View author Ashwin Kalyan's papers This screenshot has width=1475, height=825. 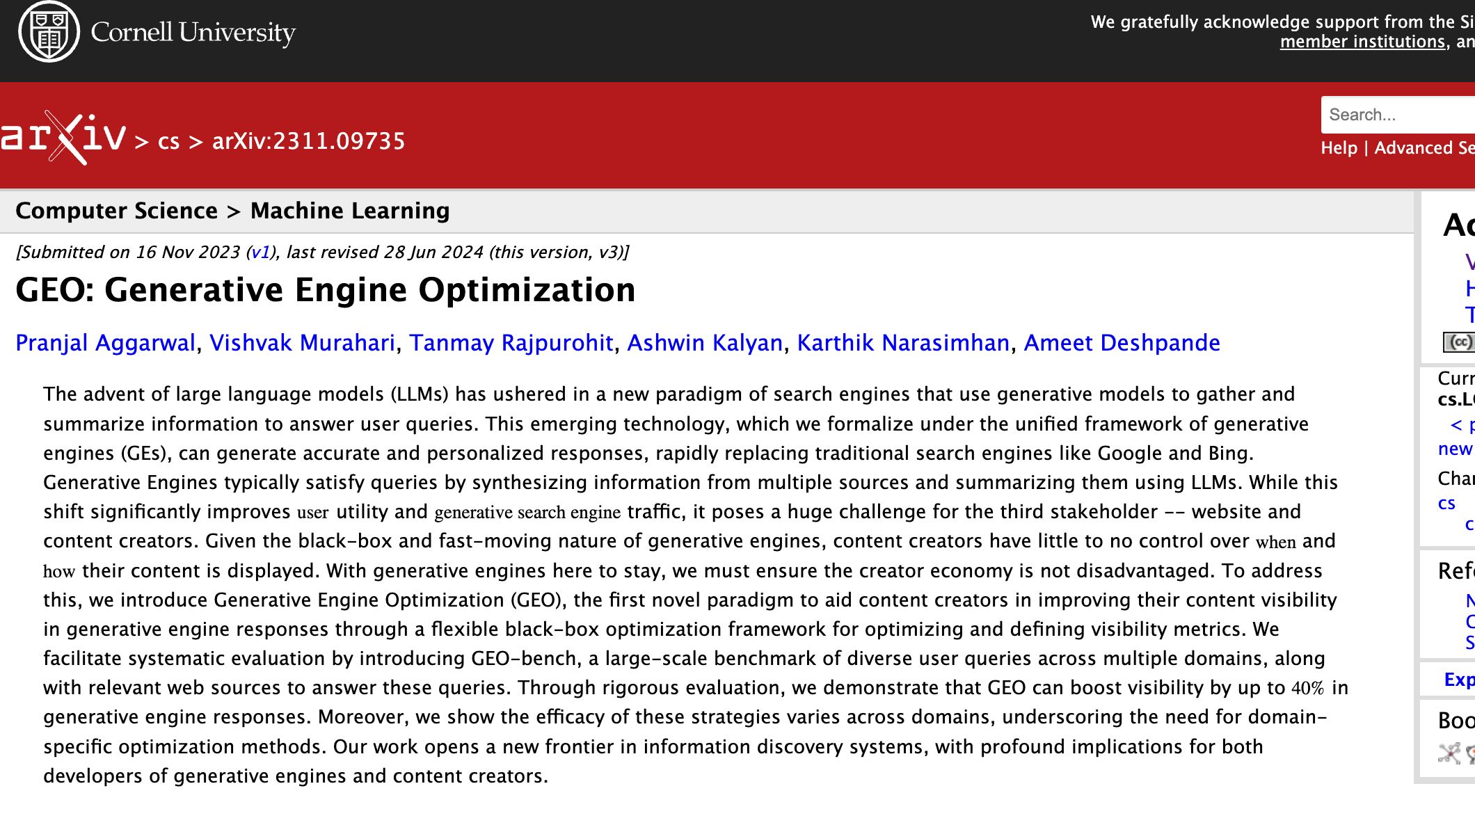[x=705, y=343]
